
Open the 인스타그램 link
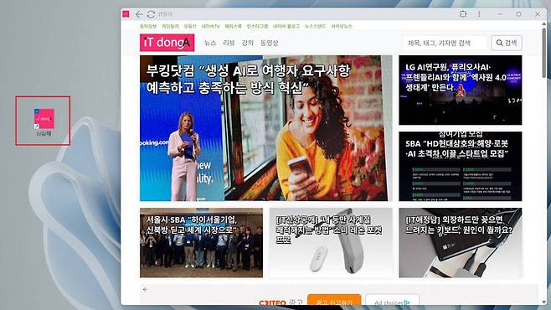[257, 26]
